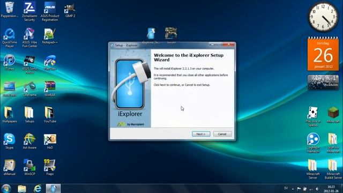The width and height of the screenshot is (343, 193).
Task: Select ASUS Vibe Fun Center icon
Action: pos(29,38)
